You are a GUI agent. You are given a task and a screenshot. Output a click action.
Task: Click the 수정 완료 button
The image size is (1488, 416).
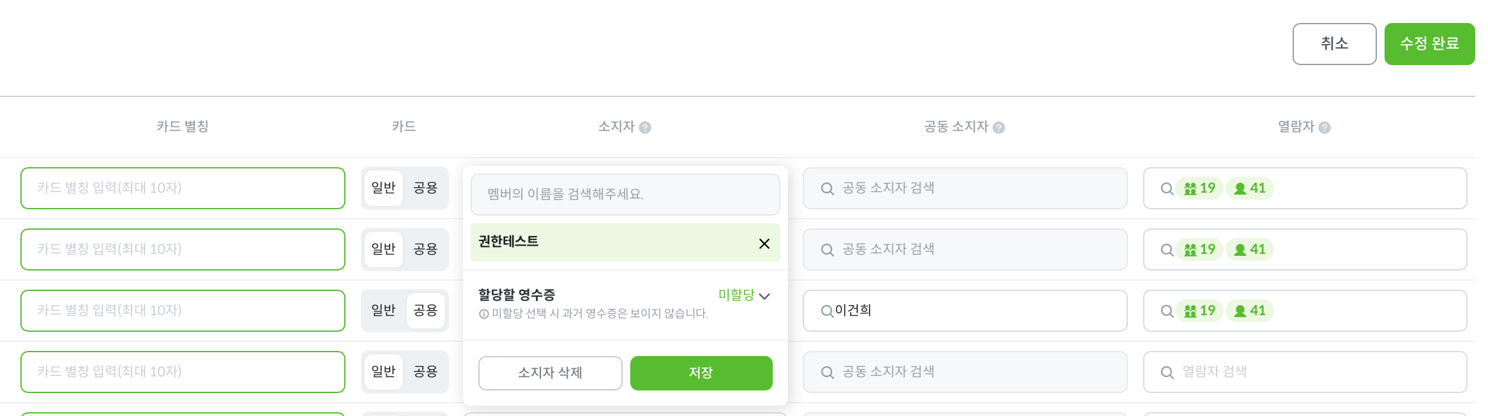(x=1429, y=44)
